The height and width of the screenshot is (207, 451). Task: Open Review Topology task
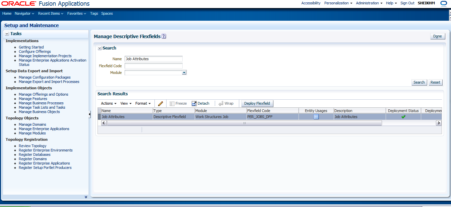33,146
